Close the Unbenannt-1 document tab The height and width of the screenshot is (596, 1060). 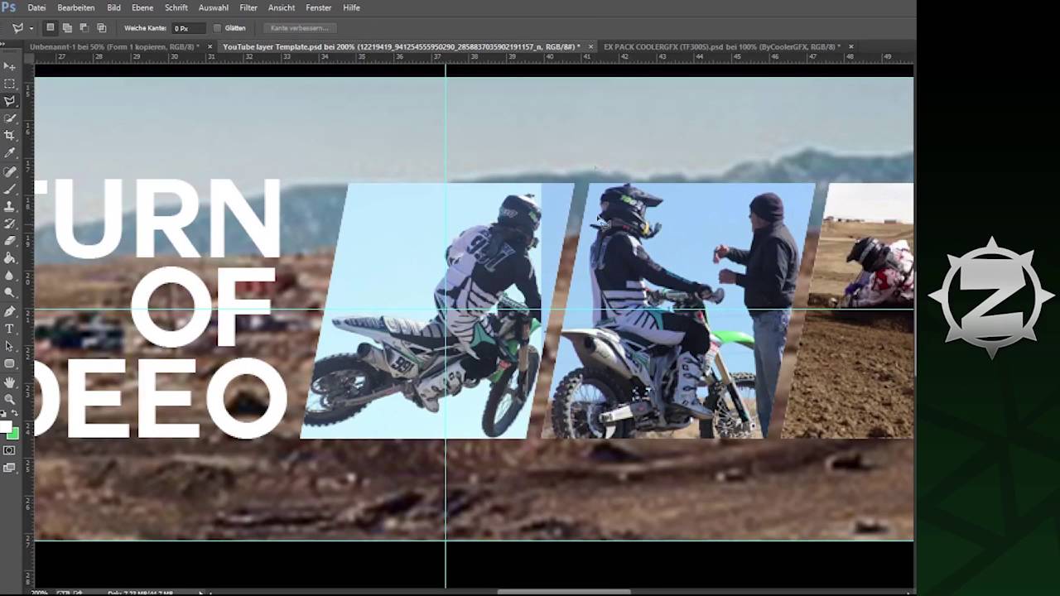(x=210, y=47)
